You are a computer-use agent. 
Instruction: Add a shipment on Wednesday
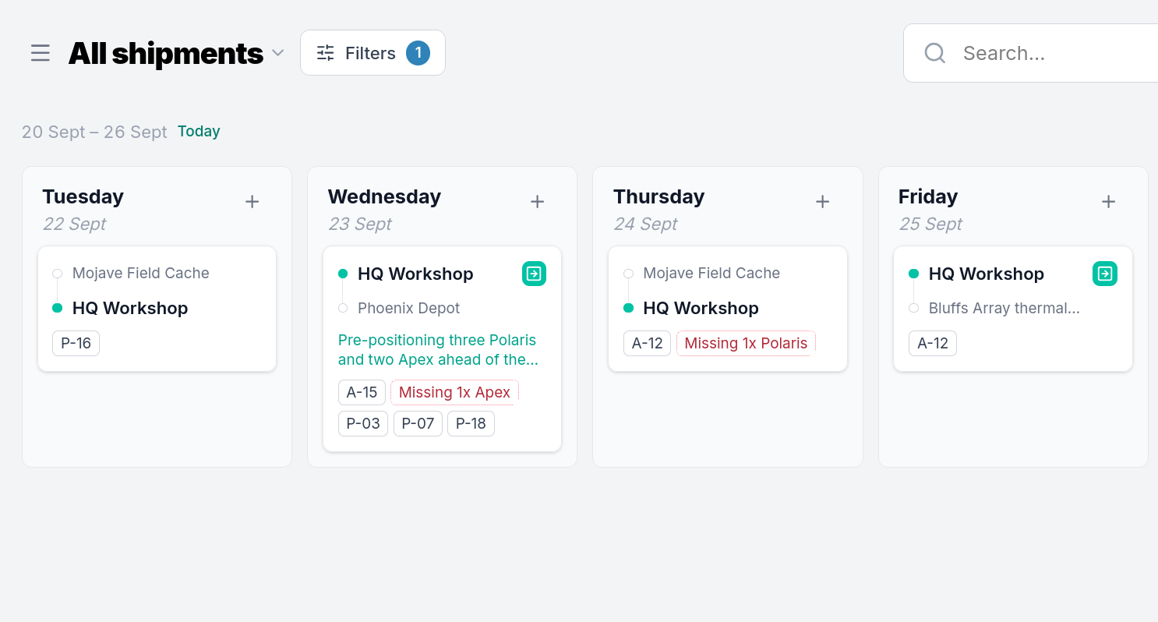click(x=537, y=202)
